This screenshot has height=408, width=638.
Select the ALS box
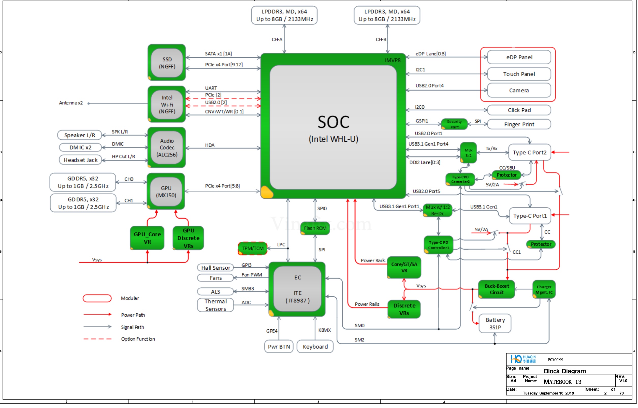pos(216,292)
